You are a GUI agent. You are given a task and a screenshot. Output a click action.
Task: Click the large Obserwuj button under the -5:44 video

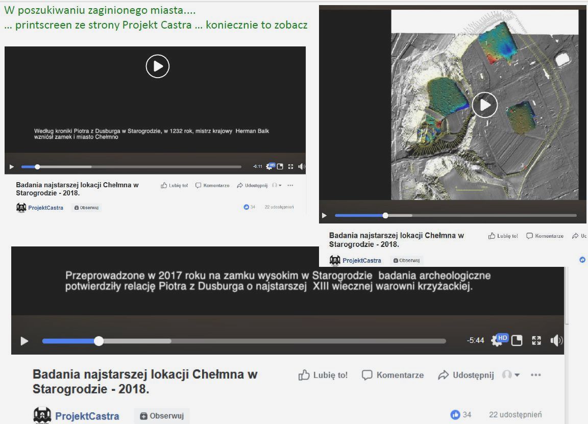pos(162,416)
